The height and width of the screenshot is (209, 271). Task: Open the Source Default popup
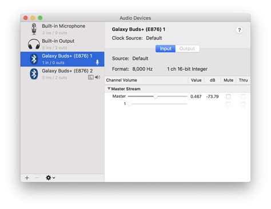[140, 58]
